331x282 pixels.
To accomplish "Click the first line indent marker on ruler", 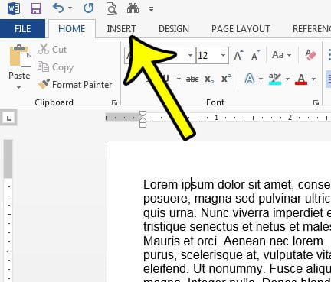I will point(143,114).
